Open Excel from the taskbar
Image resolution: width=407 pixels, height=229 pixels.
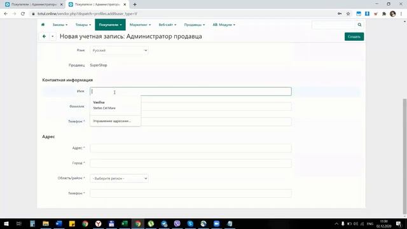[x=125, y=223]
